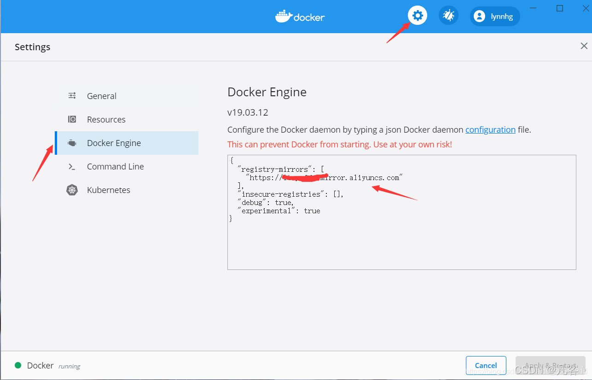Open the Troubleshoot bug icon
Screen dimensions: 592x380
pos(448,16)
